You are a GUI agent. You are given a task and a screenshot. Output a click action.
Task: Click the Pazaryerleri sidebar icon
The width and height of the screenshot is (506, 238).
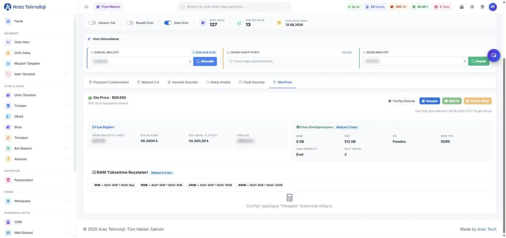[x=8, y=180]
